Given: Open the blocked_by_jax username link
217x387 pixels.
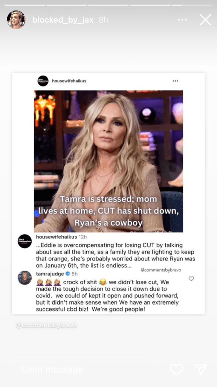Looking at the screenshot, I should pyautogui.click(x=63, y=20).
